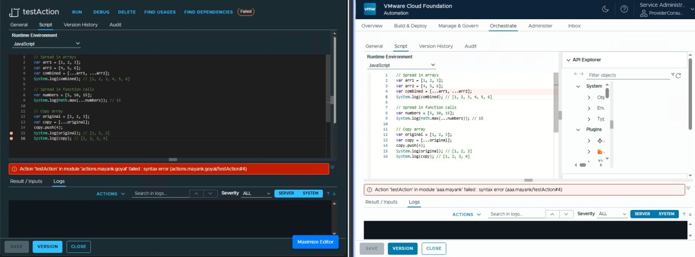Click the back arrow in API Explorer

[576, 74]
